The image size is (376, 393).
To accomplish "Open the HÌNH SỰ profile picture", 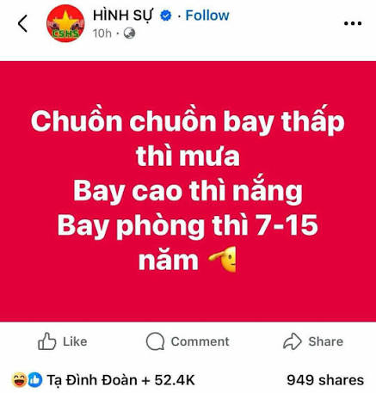I will [65, 23].
